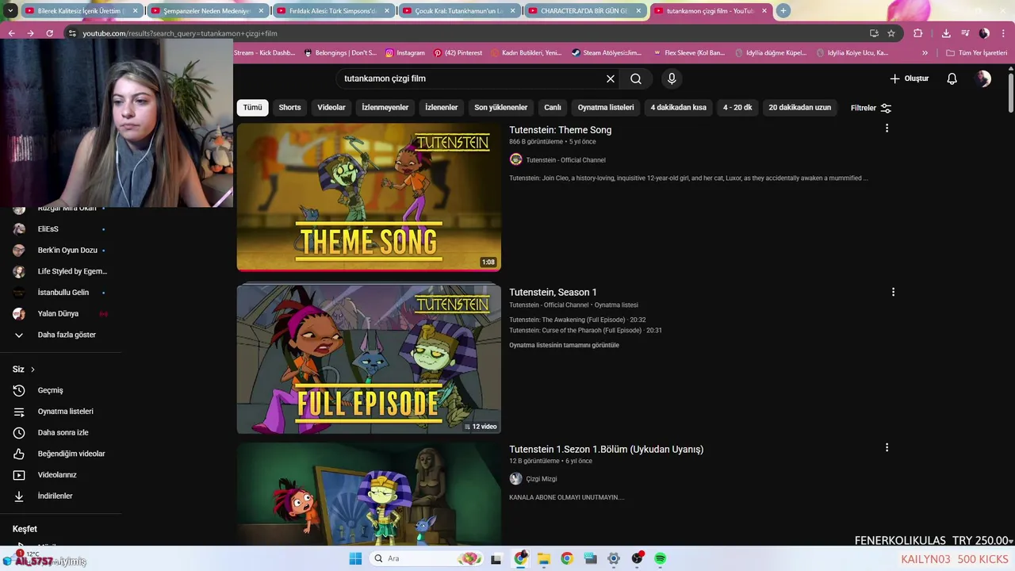
Task: Open more options for Tutenstein: Theme Song
Action: tap(887, 128)
